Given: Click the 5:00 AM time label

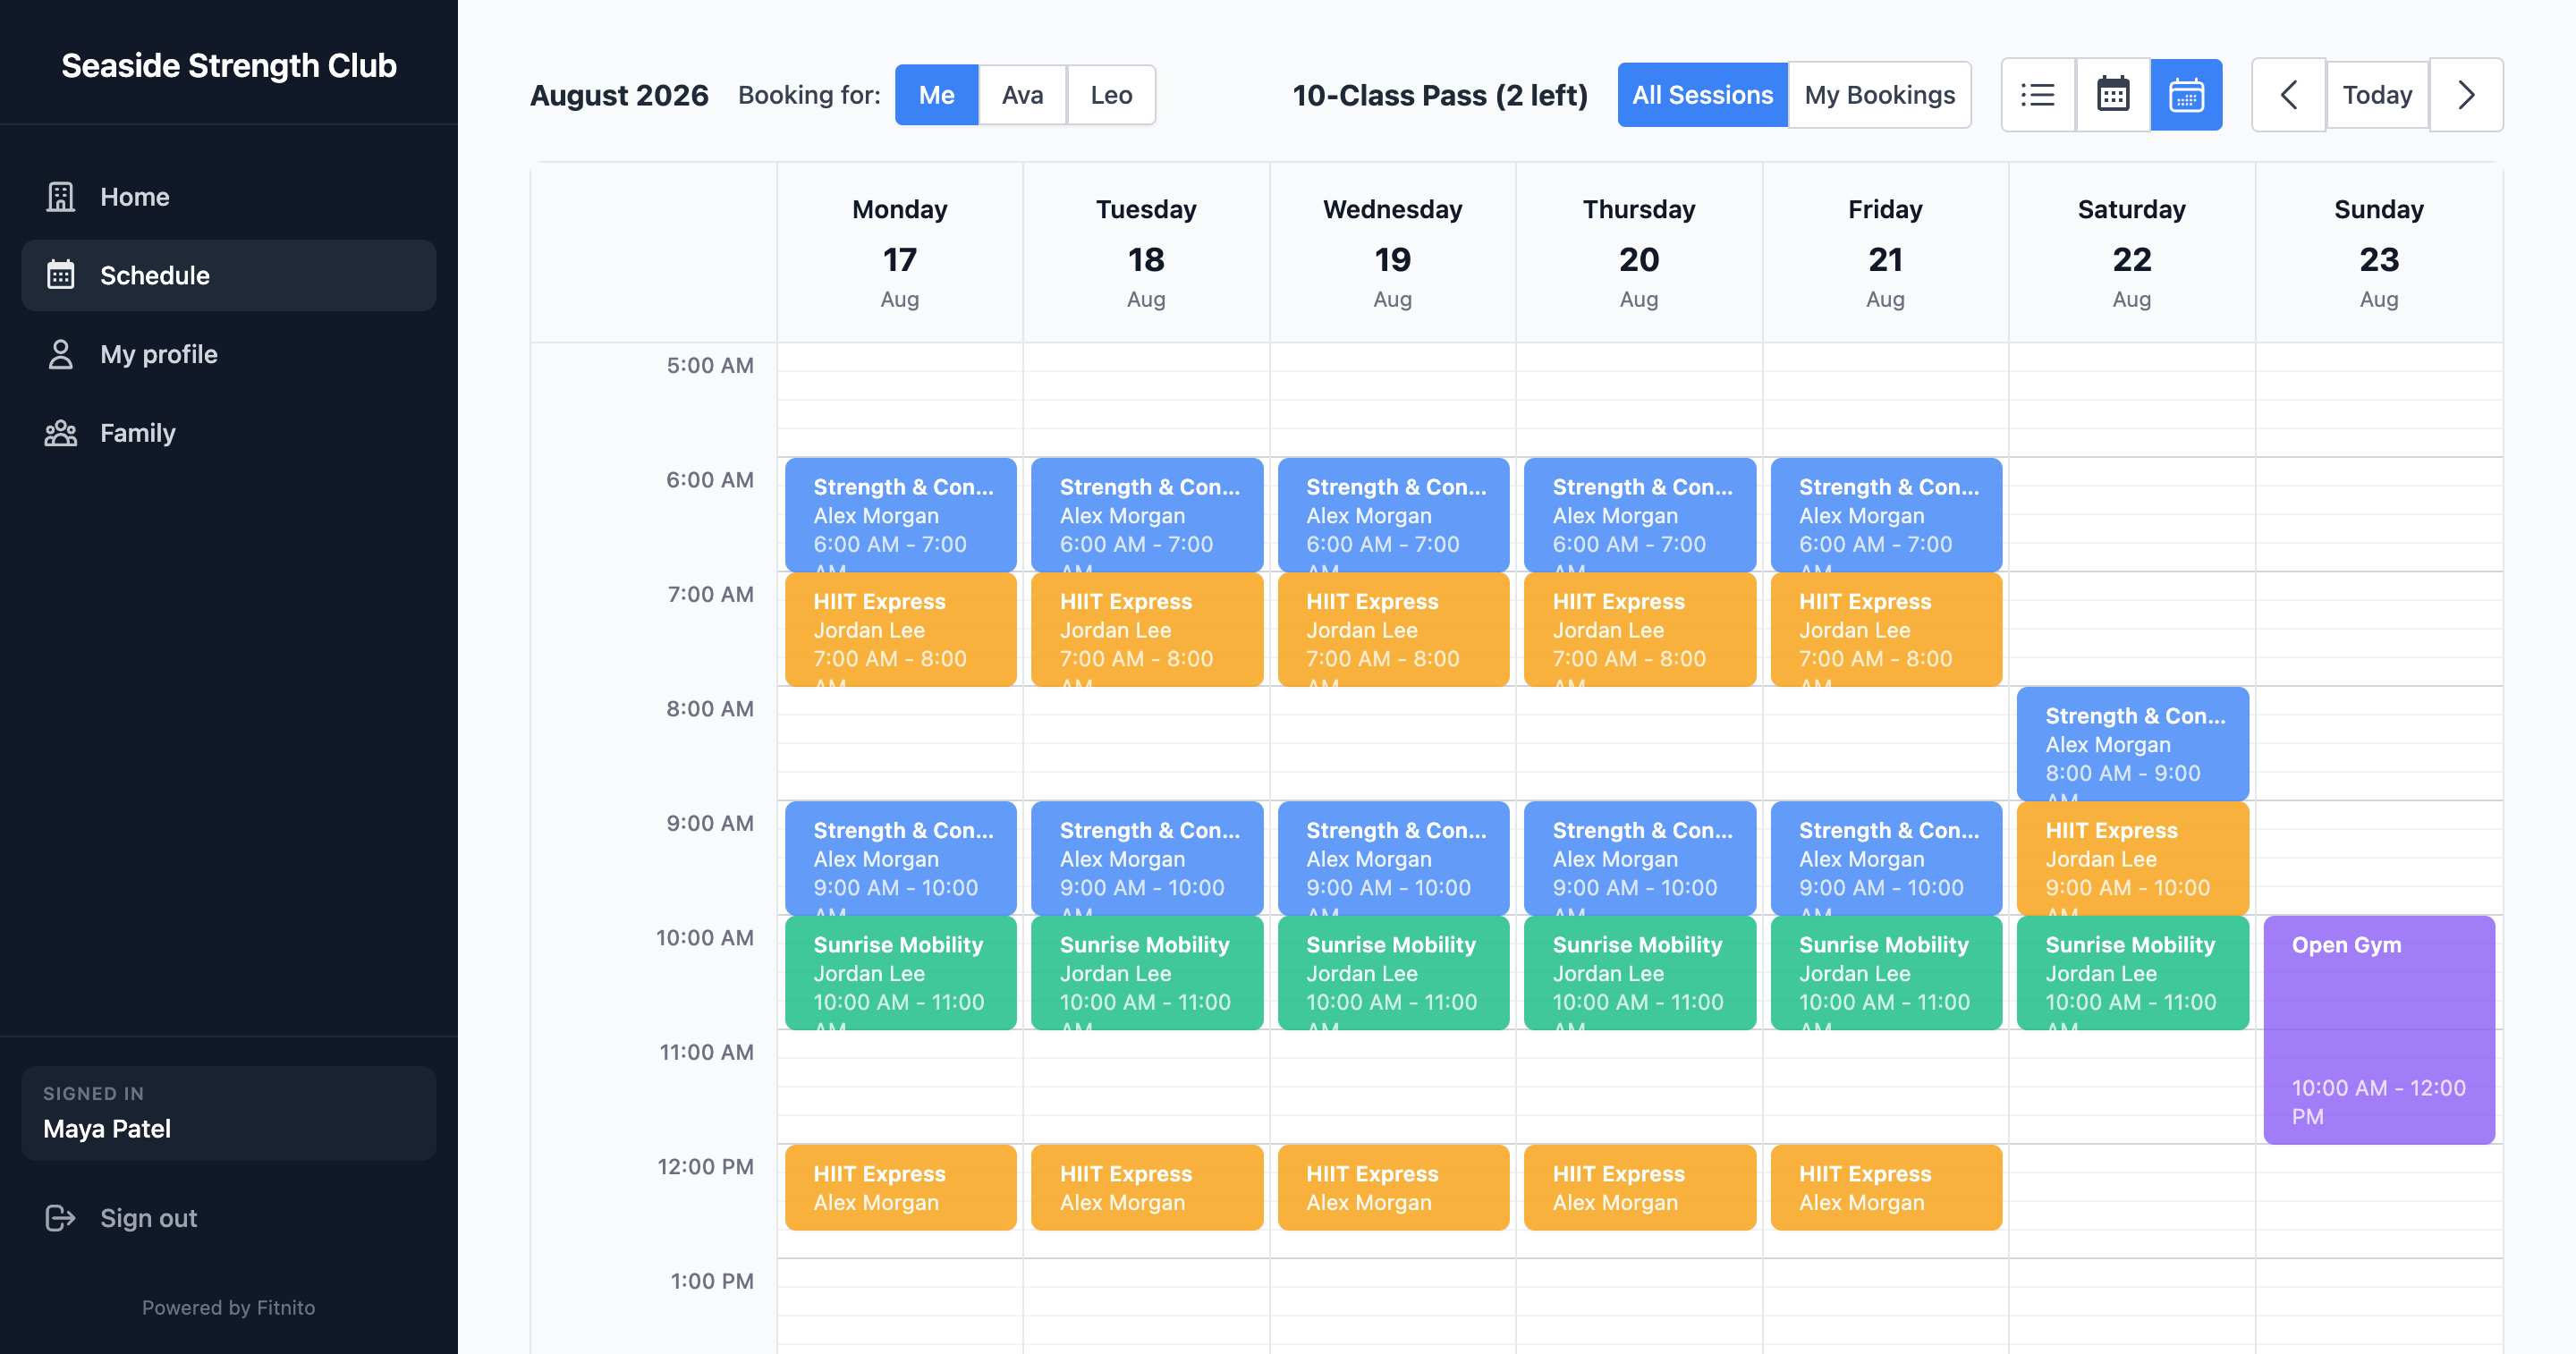Looking at the screenshot, I should point(710,365).
